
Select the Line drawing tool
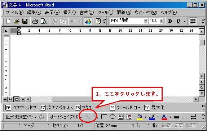(87, 117)
